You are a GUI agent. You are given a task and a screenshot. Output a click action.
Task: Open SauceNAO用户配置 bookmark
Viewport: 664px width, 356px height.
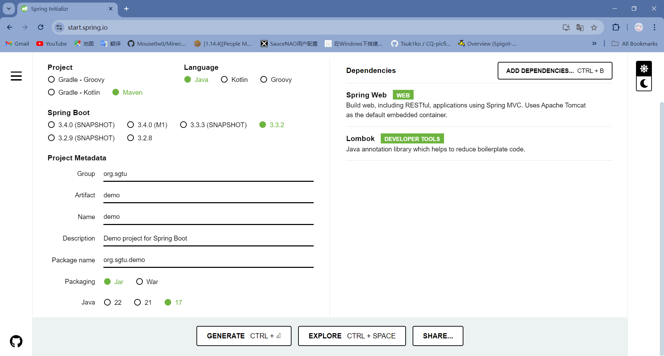point(289,44)
